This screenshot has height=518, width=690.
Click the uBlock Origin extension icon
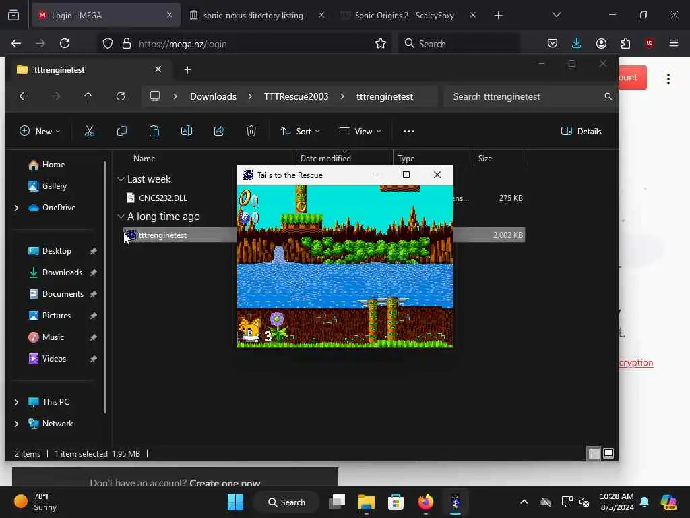[x=649, y=43]
